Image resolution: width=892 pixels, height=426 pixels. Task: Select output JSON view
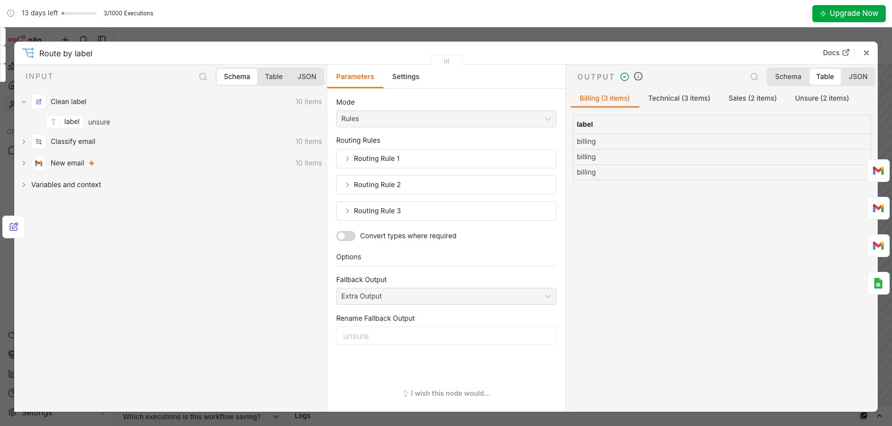(858, 77)
